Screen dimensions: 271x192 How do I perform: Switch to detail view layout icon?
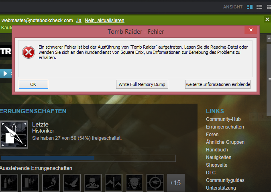pyautogui.click(x=250, y=7)
